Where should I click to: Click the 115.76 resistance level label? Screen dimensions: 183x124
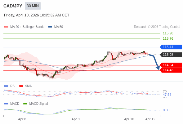click(x=168, y=38)
